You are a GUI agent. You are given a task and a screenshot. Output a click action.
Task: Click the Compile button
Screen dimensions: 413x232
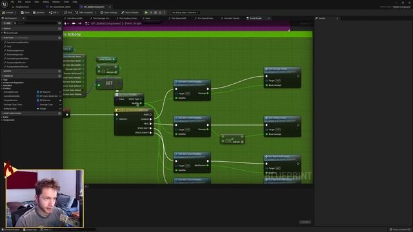[x=8, y=12]
